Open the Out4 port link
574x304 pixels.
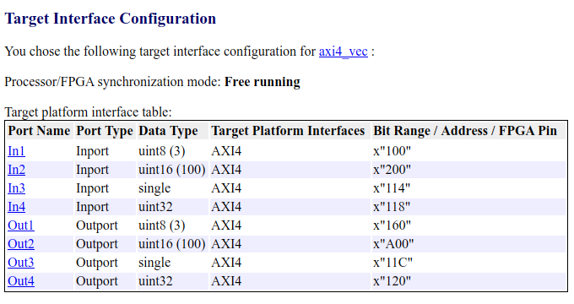21,281
